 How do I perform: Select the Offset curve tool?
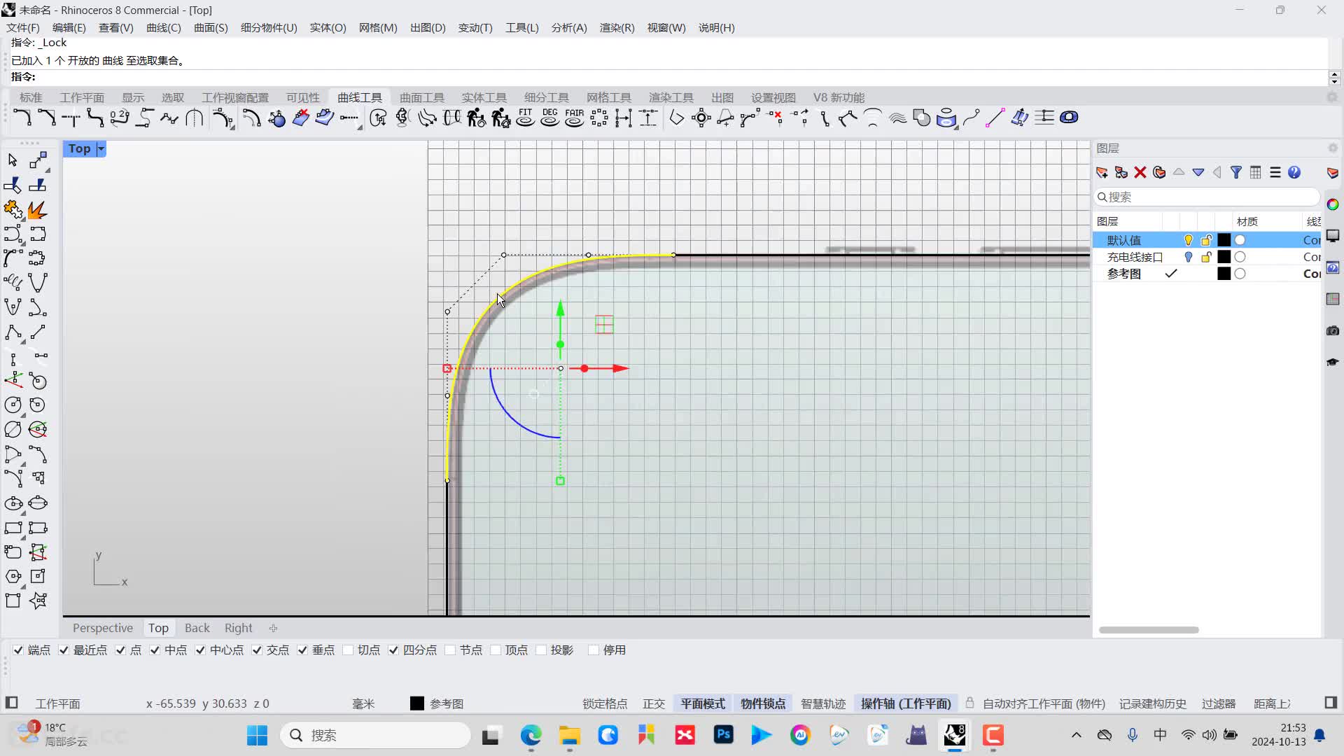(251, 118)
